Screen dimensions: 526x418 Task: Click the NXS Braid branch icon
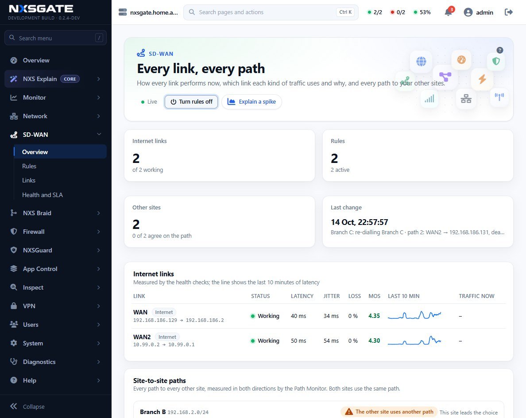(x=14, y=213)
